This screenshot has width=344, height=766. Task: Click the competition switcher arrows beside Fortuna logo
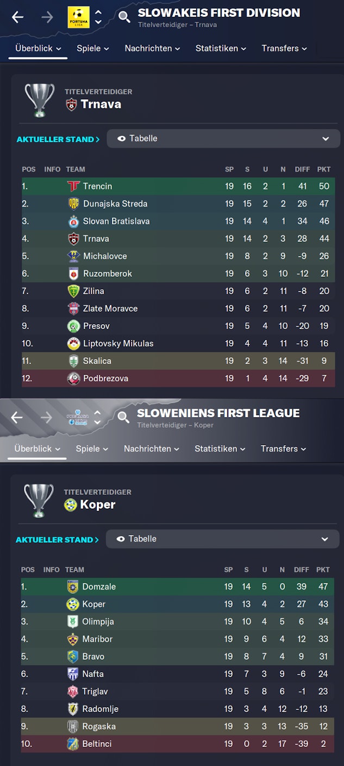pos(98,17)
